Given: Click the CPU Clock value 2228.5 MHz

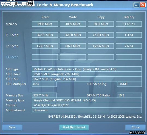Looking at the screenshot, I should click(x=87, y=74).
